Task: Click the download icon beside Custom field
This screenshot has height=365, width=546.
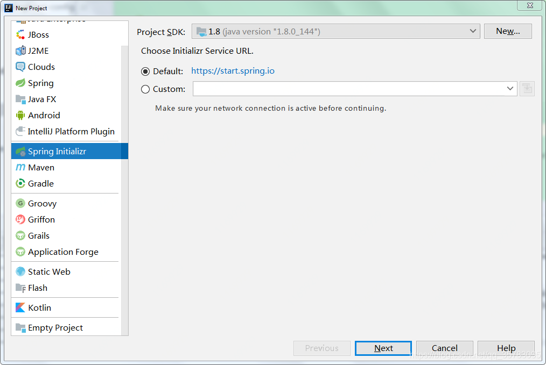Action: (x=527, y=89)
